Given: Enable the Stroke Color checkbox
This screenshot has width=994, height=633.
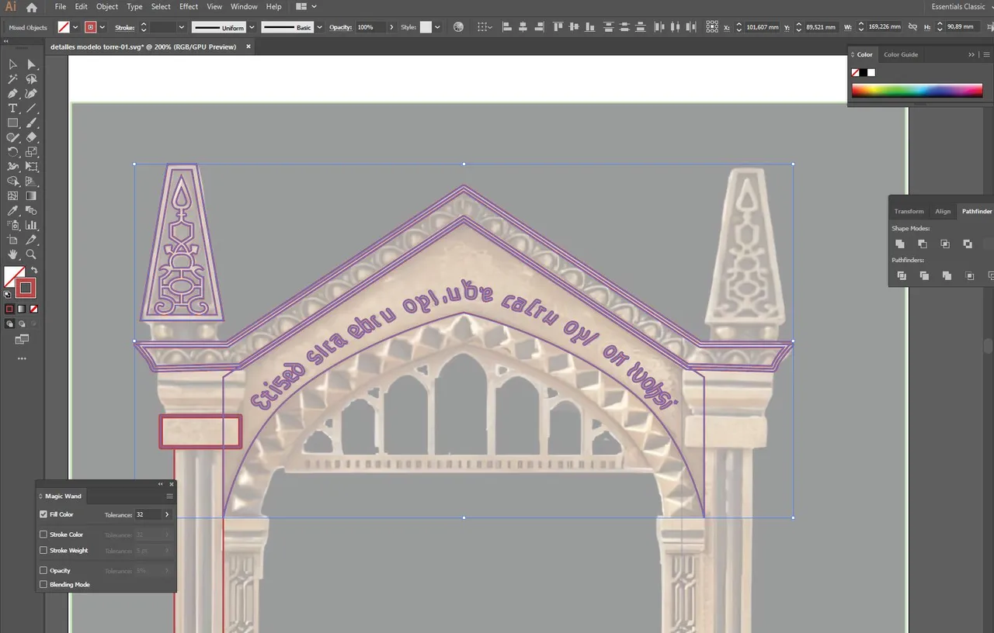Looking at the screenshot, I should tap(43, 534).
